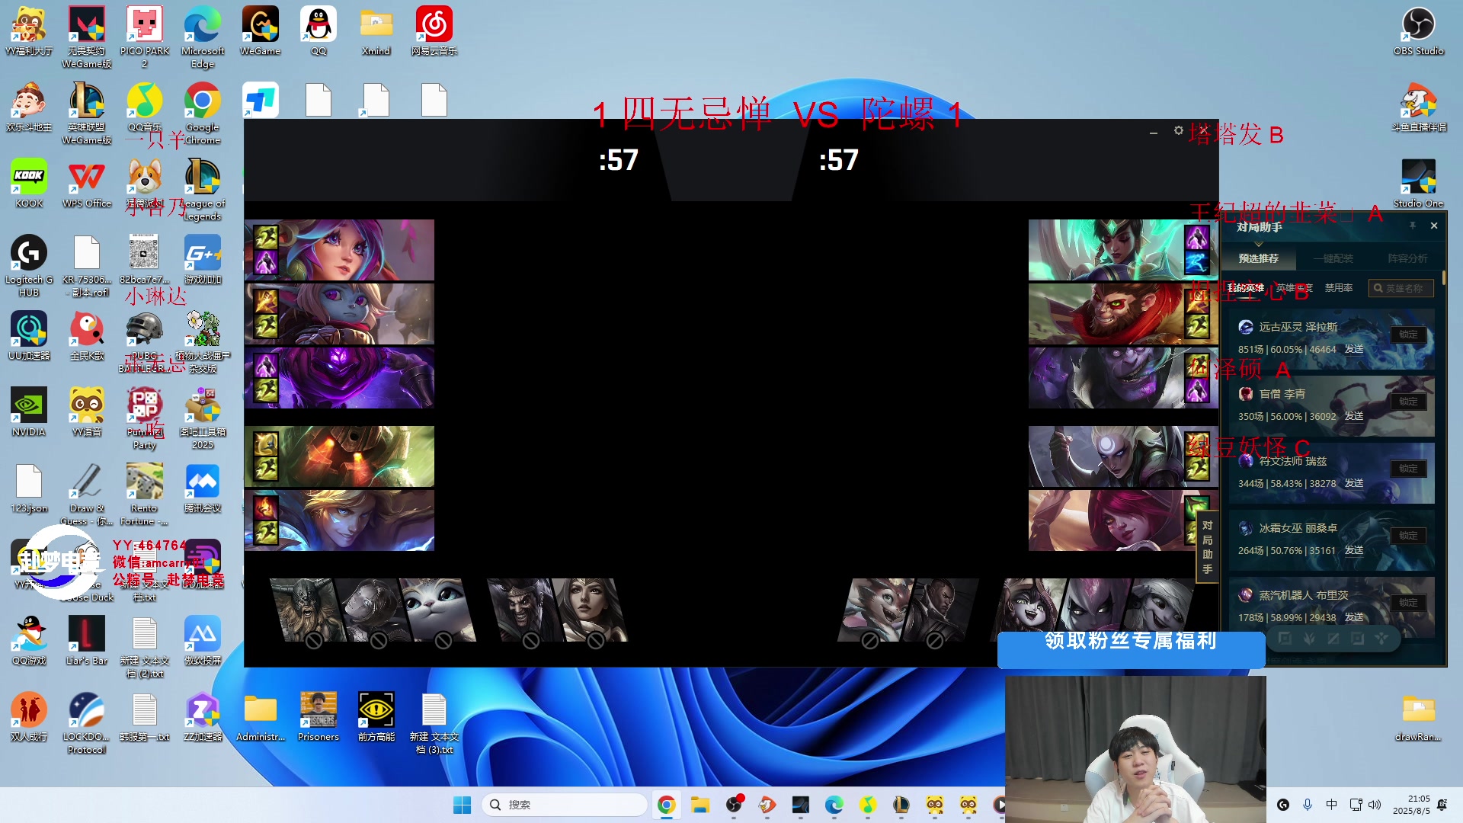This screenshot has height=823, width=1463.
Task: Open 阵容分析 tab
Action: point(1407,258)
